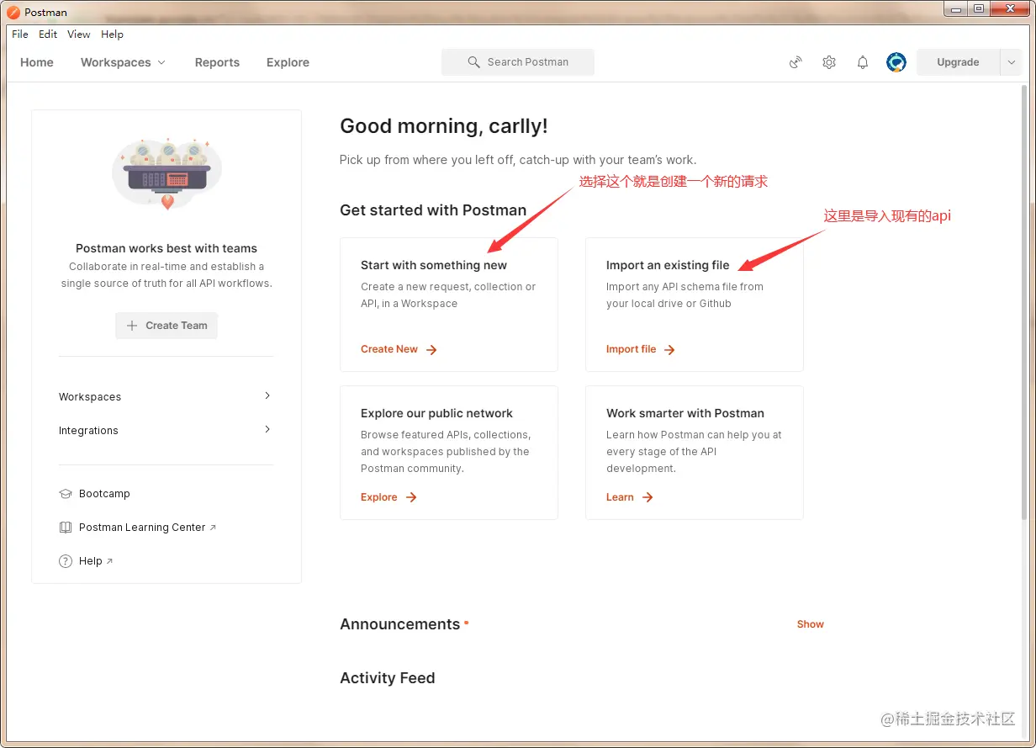1036x748 pixels.
Task: Click the arrow beside the Explore link
Action: (411, 497)
